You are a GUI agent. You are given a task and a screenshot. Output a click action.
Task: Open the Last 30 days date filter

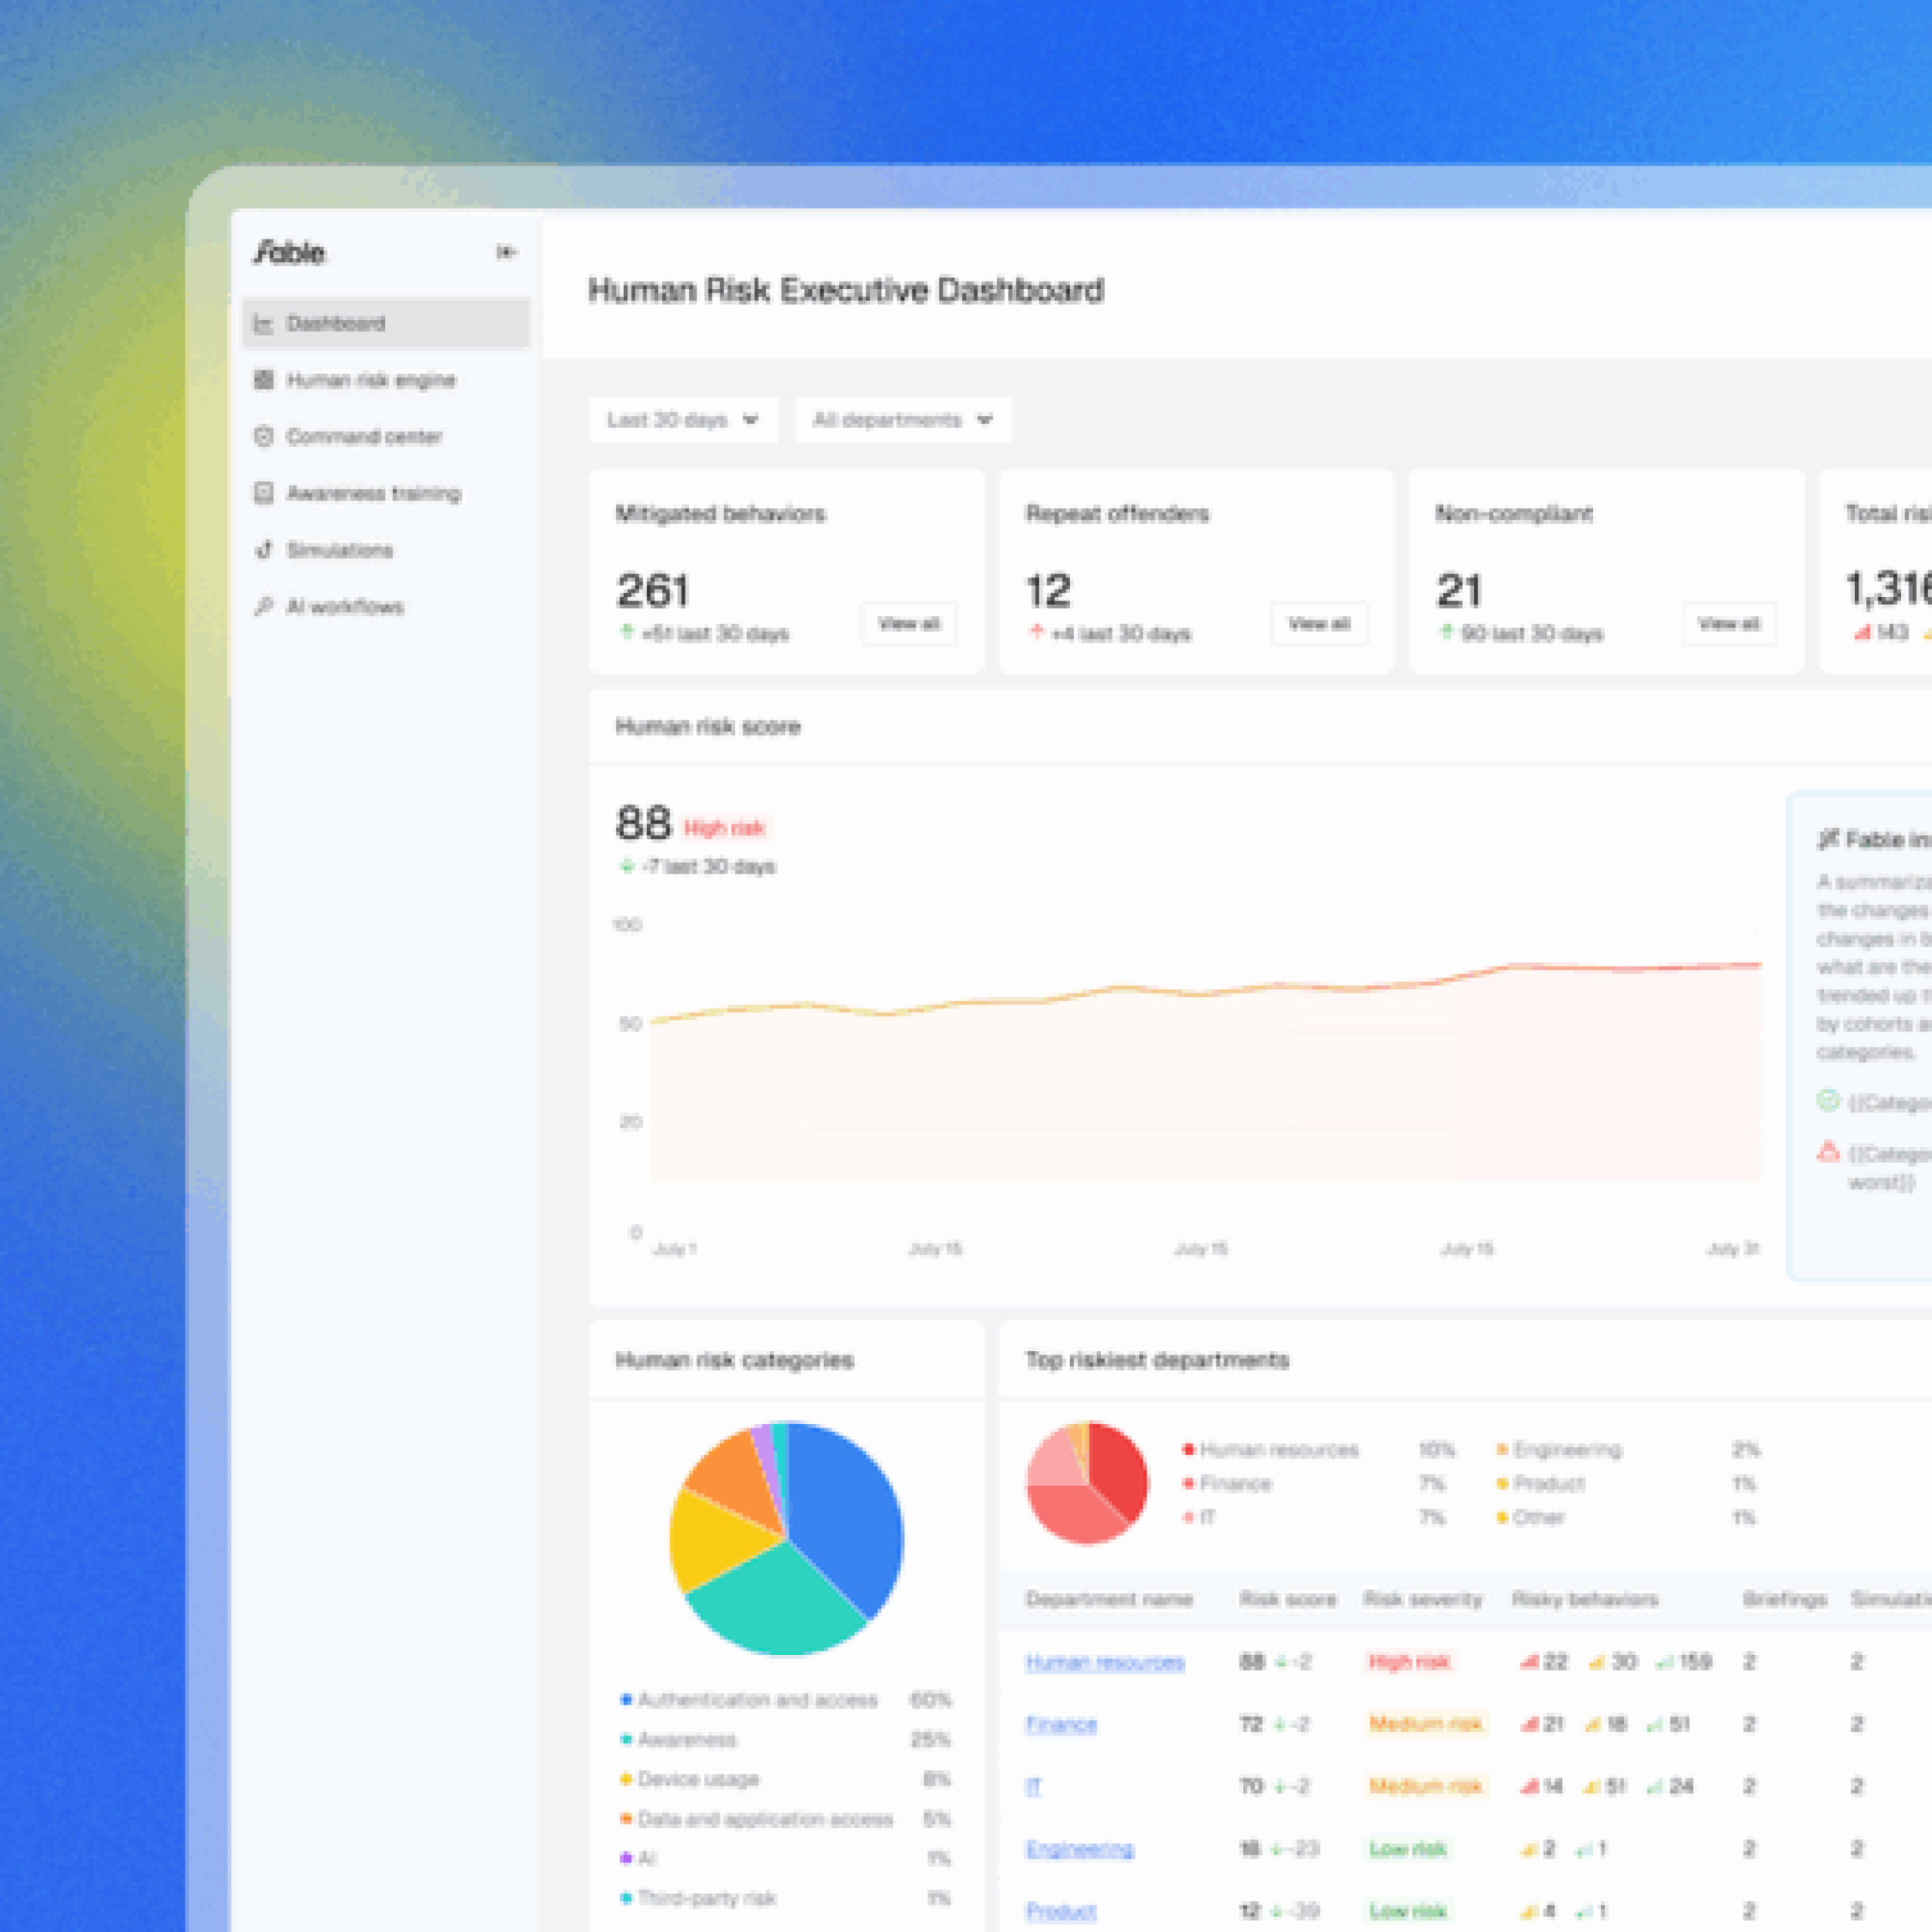(x=684, y=420)
